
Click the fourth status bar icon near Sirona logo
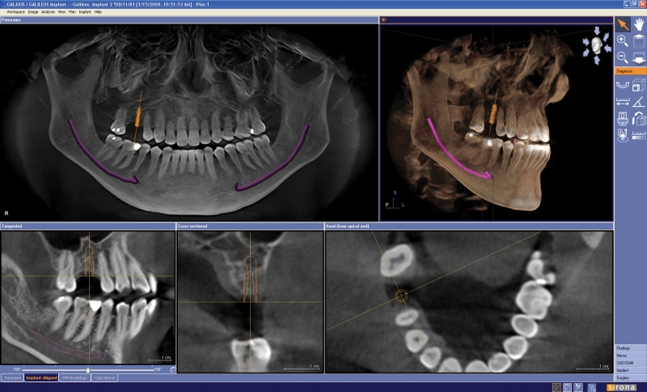[592, 387]
